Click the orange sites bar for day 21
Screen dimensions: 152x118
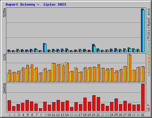pos(99,73)
